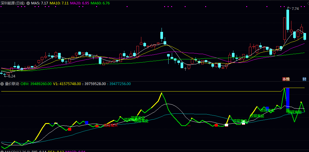Click the leftmost small blue signal square
The width and height of the screenshot is (309, 152).
coord(86,122)
